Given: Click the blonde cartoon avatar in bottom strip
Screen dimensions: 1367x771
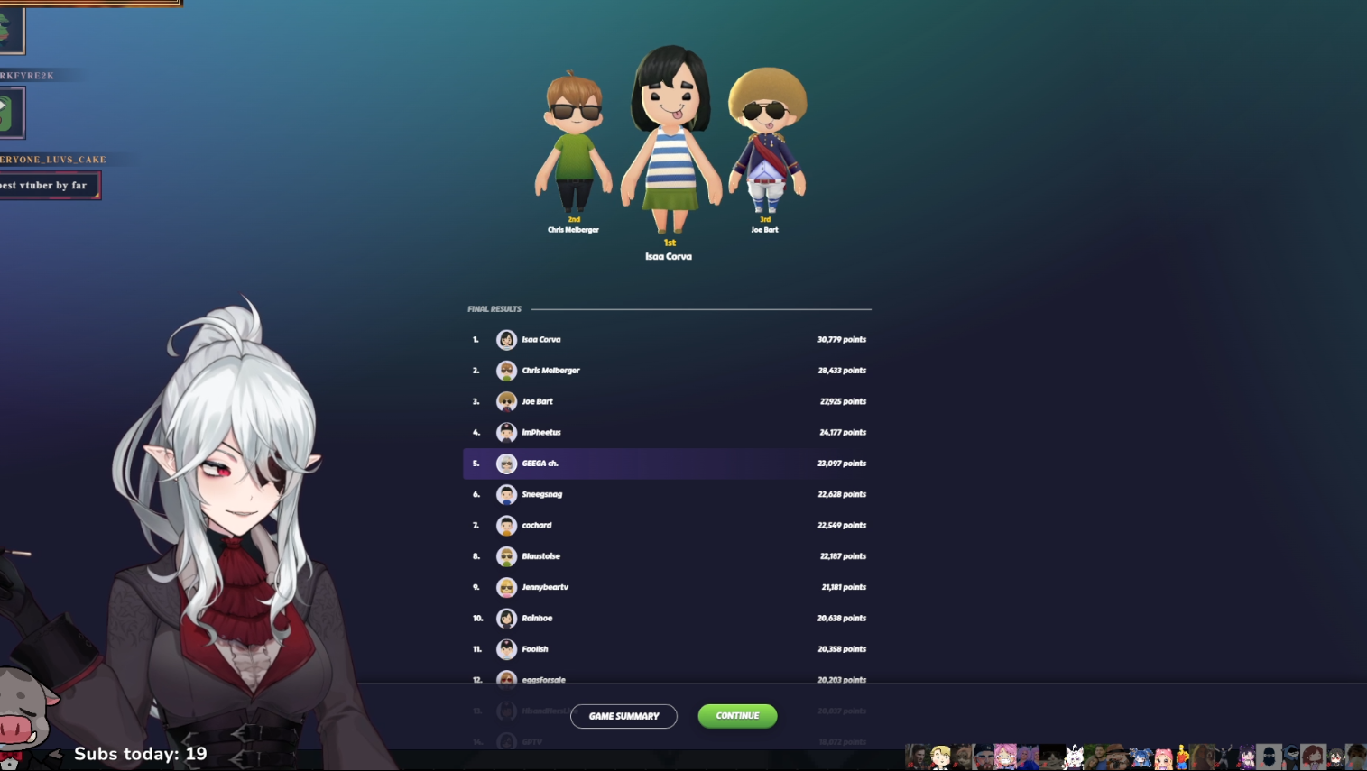Looking at the screenshot, I should click(x=940, y=757).
